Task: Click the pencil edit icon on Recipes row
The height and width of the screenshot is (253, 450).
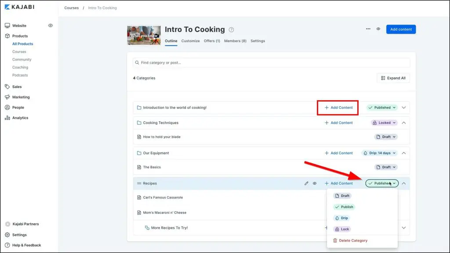Action: (x=306, y=183)
